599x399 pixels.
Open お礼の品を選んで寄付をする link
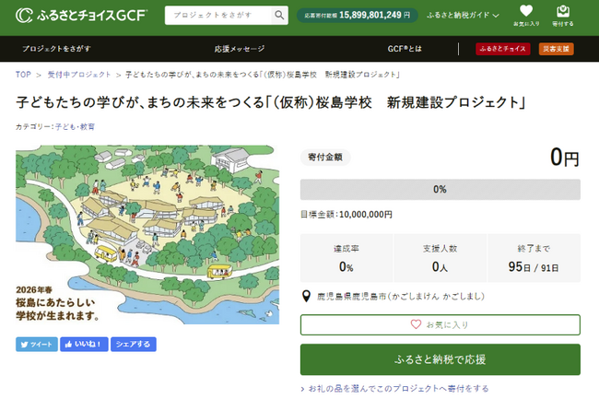(x=399, y=389)
